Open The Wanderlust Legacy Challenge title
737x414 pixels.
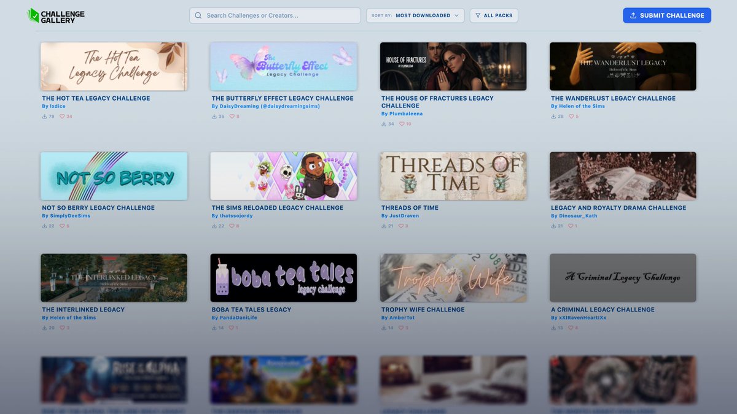point(613,98)
